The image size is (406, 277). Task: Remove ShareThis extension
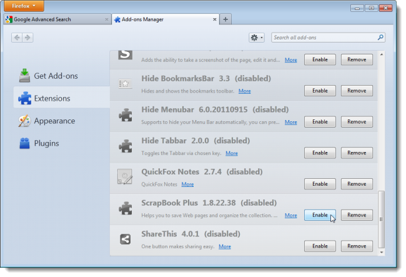click(x=357, y=246)
